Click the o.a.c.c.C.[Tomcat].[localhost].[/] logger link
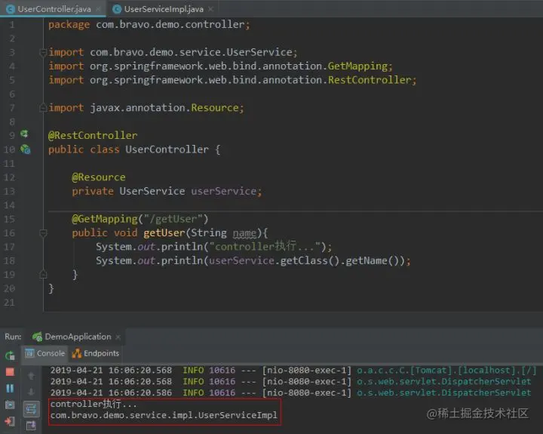Image resolution: width=543 pixels, height=434 pixels. 446,370
